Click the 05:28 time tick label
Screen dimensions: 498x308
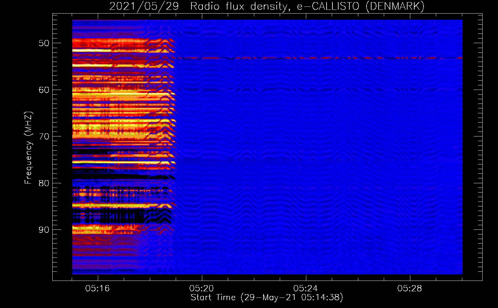tap(410, 289)
